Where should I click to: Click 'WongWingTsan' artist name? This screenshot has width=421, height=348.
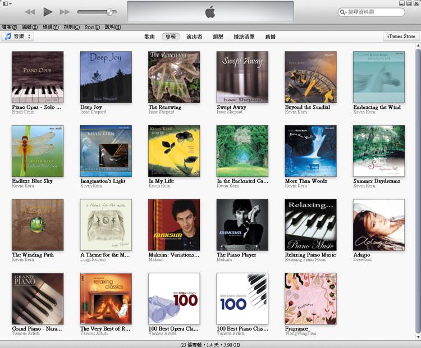tap(301, 333)
